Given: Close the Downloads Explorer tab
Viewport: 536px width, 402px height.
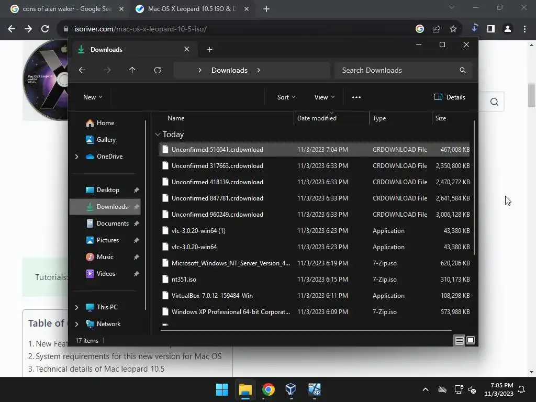Looking at the screenshot, I should [x=187, y=49].
